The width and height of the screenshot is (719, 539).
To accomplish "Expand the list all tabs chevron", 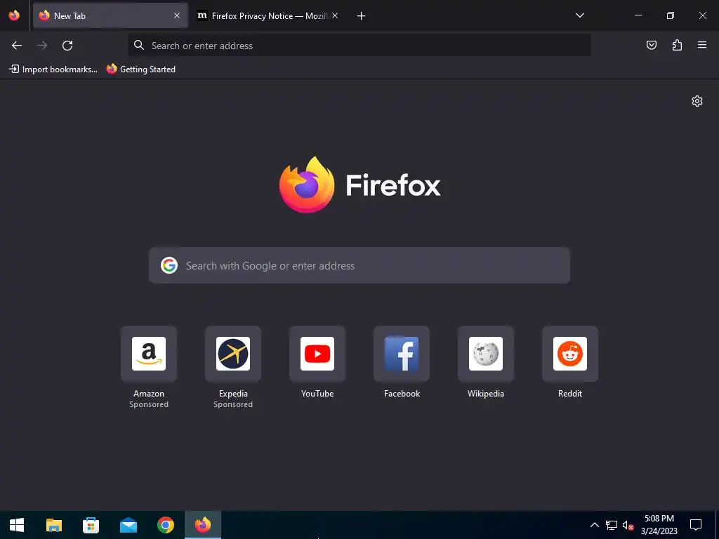I will 579,15.
